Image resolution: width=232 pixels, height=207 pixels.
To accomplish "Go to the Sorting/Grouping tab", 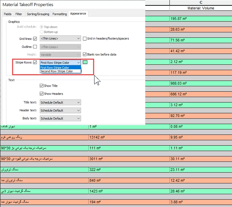I will tap(38, 14).
